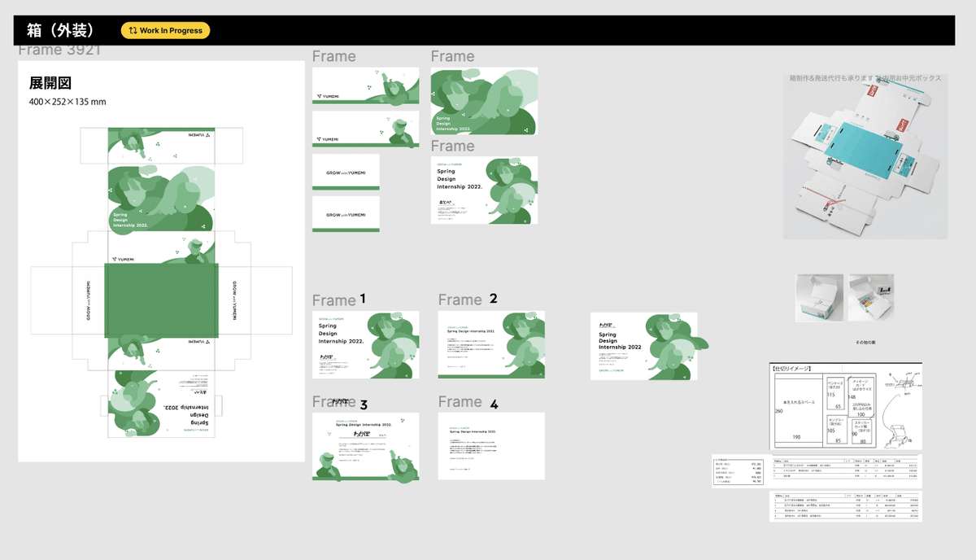Click the タンブラー label in the diagram
This screenshot has width=976, height=560.
coord(836,420)
